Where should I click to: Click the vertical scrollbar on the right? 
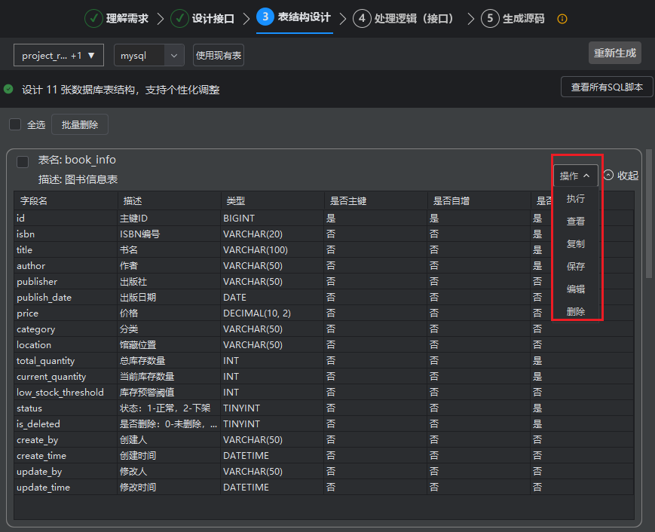coord(649,226)
